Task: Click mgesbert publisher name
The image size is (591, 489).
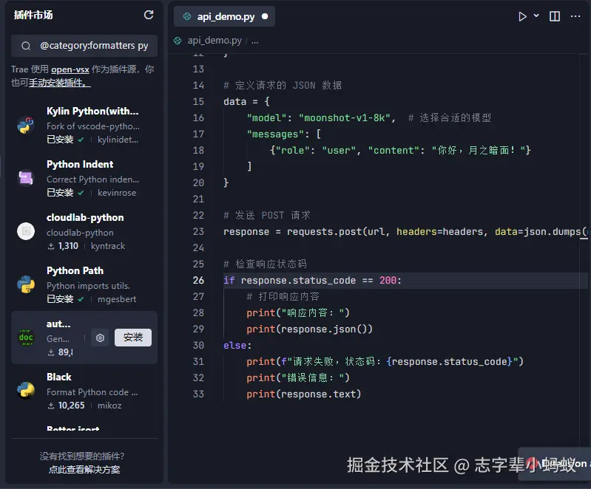Action: click(x=117, y=299)
